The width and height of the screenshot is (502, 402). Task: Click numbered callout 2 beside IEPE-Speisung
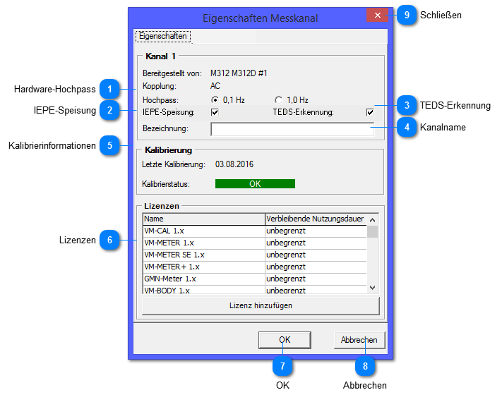pyautogui.click(x=108, y=109)
